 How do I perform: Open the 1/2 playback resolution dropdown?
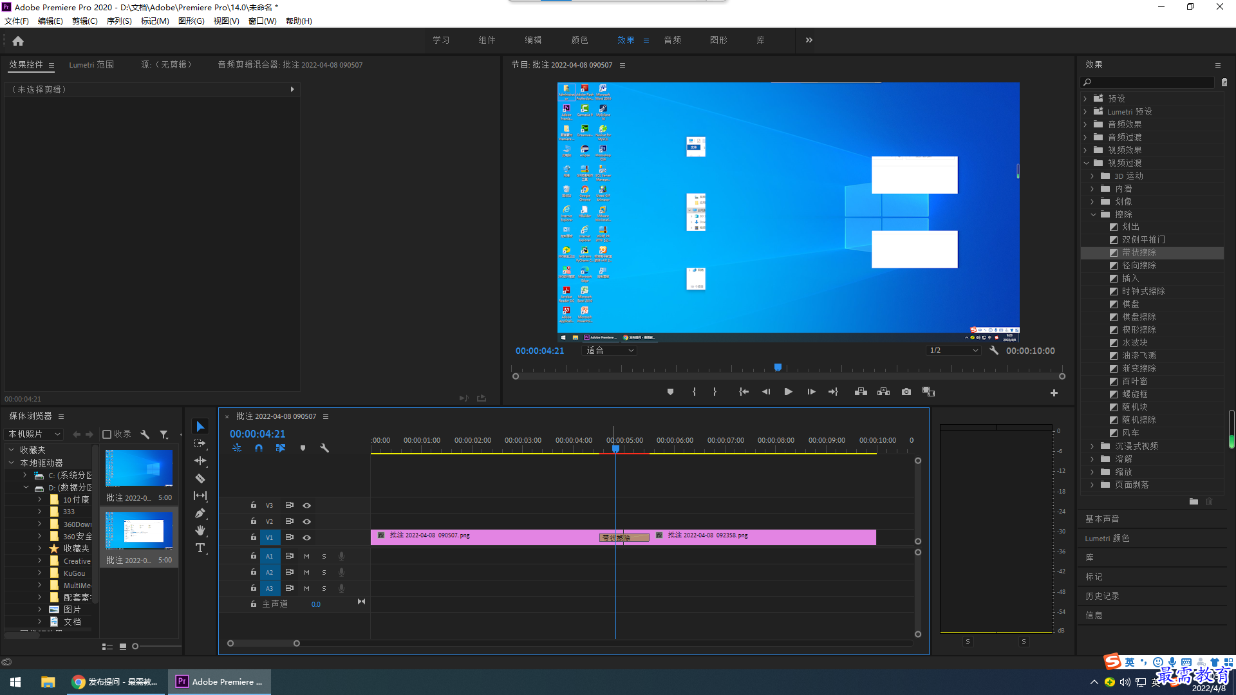point(953,351)
